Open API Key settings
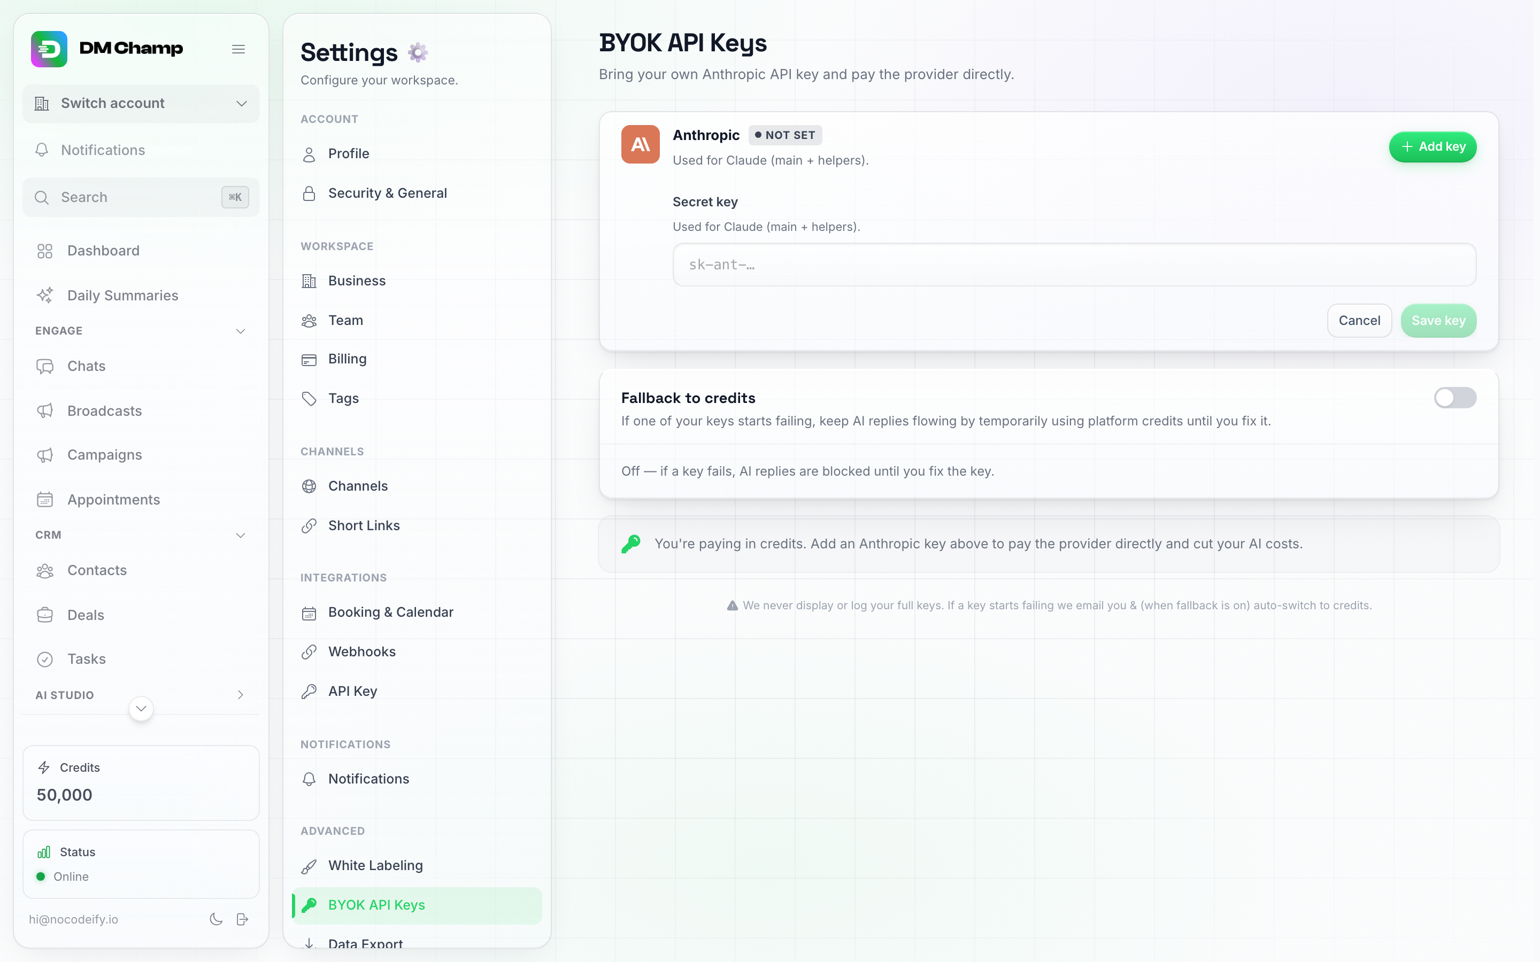1540x962 pixels. (418, 691)
